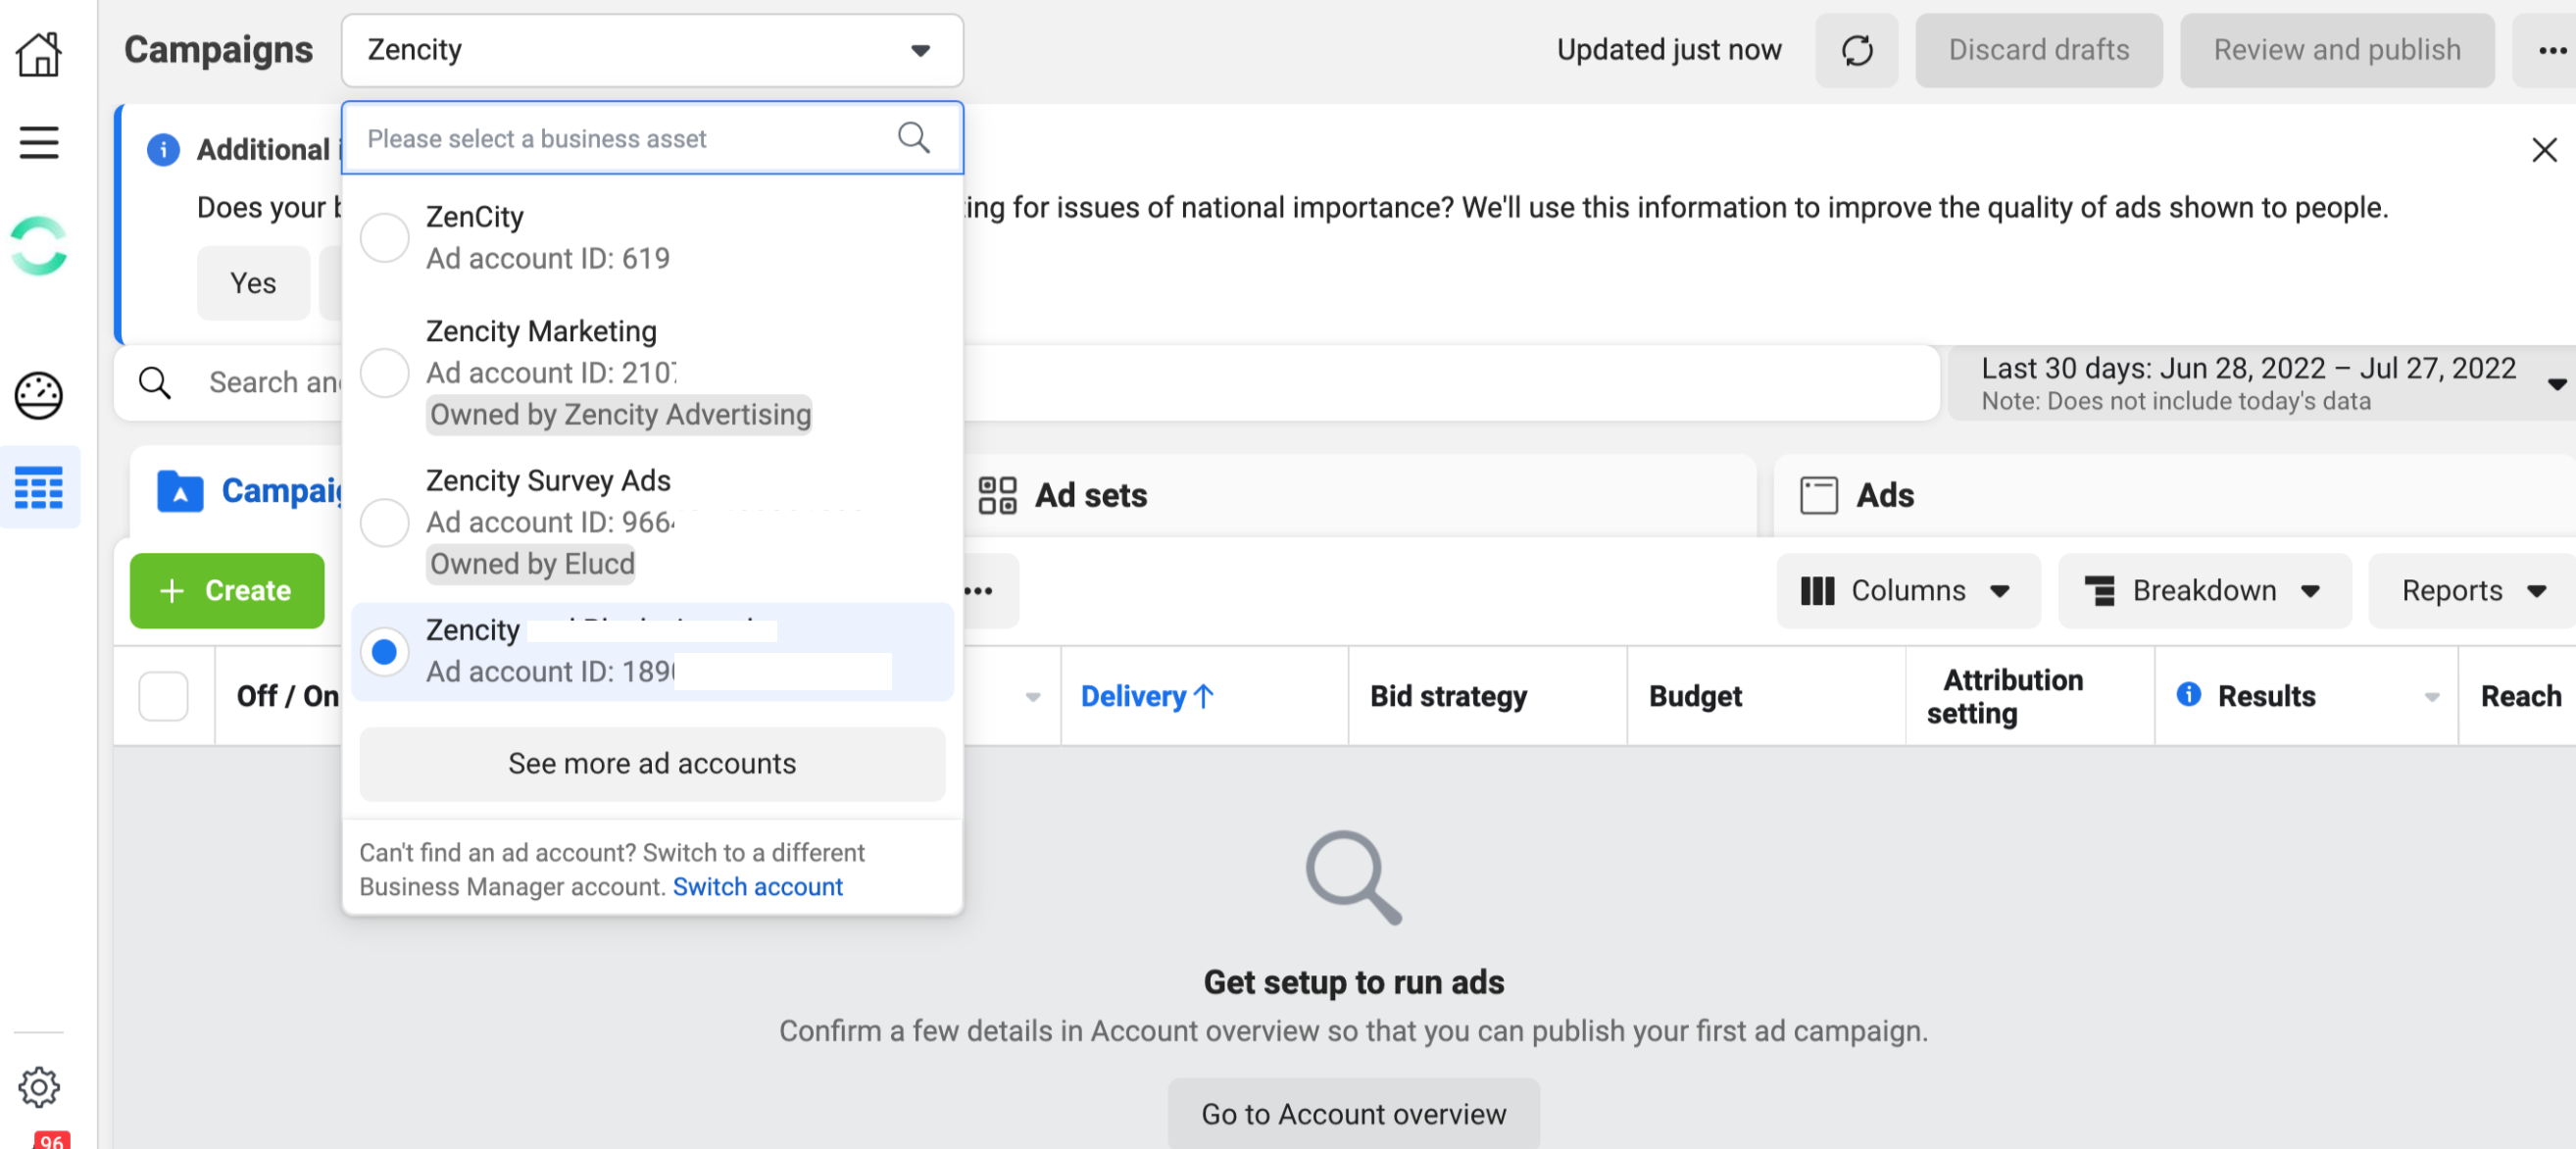This screenshot has width=2576, height=1149.
Task: Expand the Results column dropdown arrow
Action: [2431, 697]
